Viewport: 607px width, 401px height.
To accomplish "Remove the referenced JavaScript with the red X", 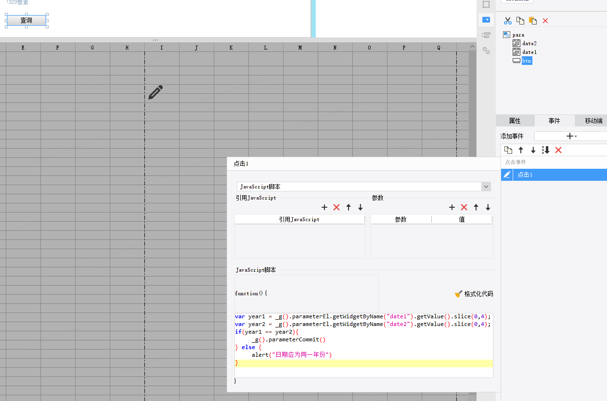I will [336, 207].
